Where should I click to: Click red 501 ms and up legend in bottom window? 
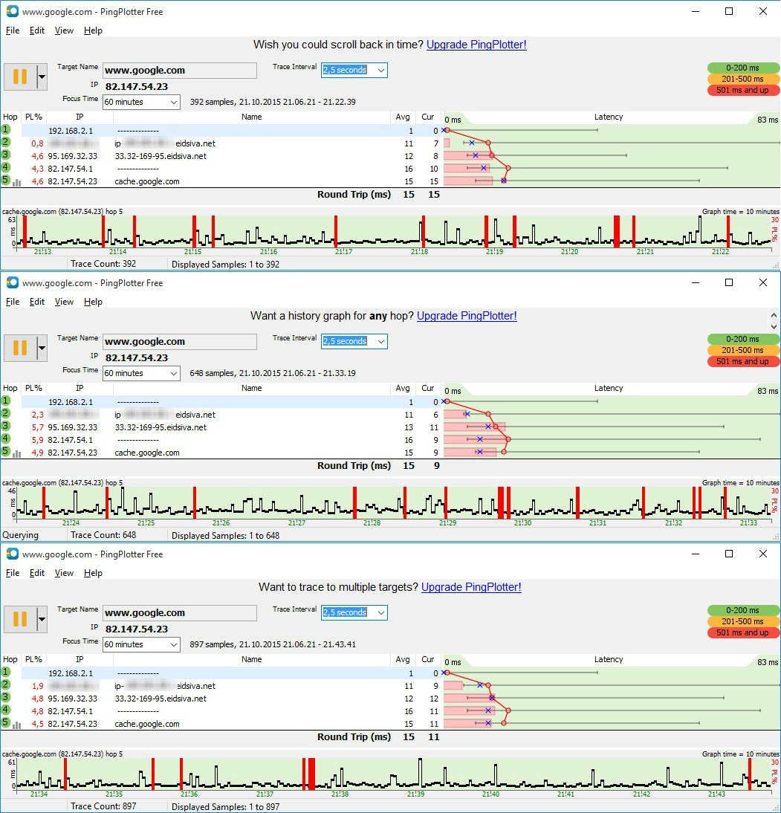(742, 632)
